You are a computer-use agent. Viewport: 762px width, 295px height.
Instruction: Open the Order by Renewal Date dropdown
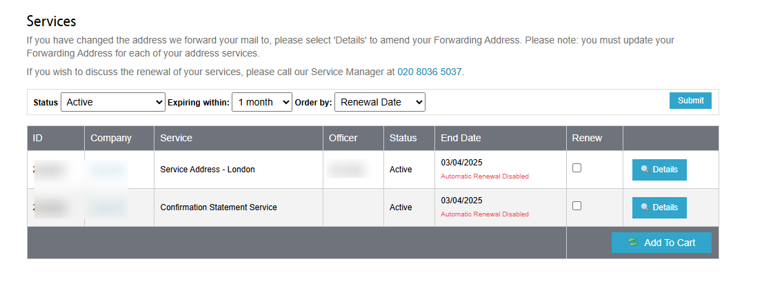click(x=380, y=102)
